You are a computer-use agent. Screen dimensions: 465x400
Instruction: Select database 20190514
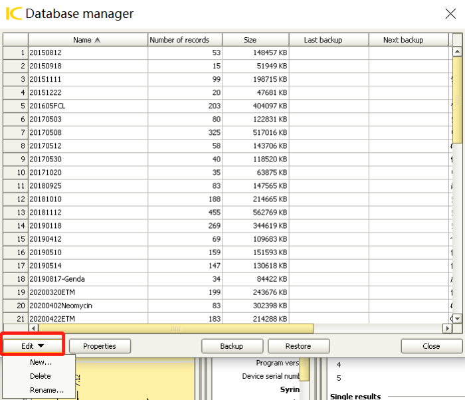(x=88, y=266)
